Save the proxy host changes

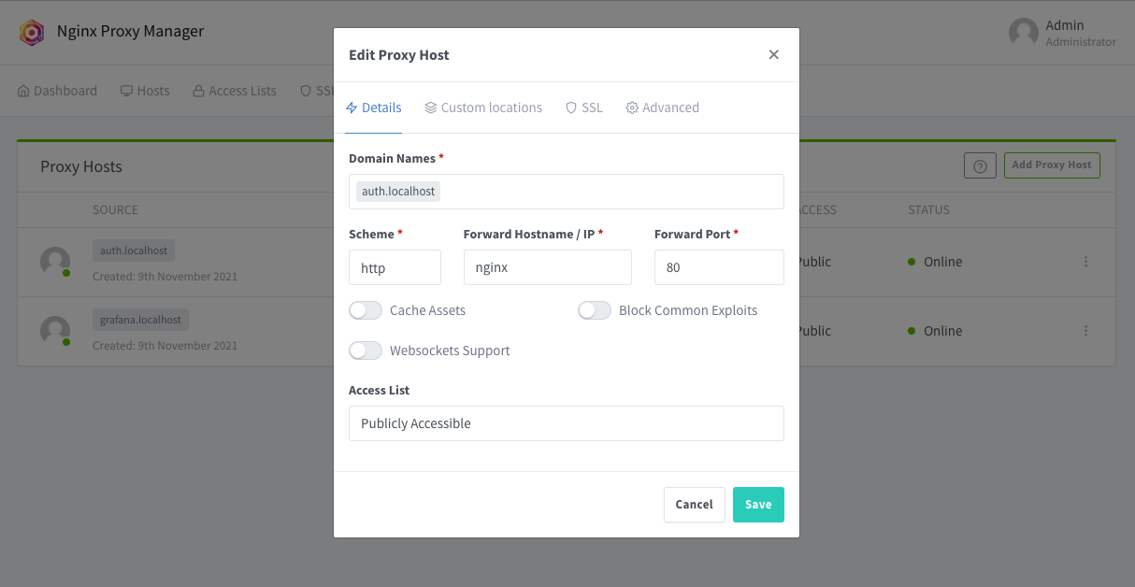tap(757, 505)
